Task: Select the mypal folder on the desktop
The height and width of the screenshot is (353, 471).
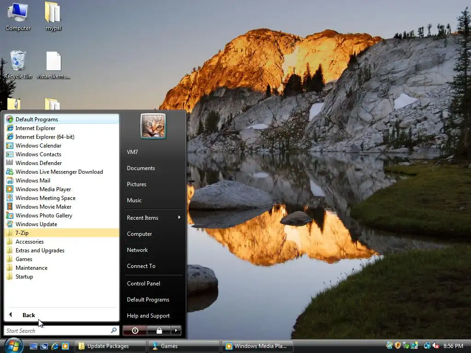Action: (x=53, y=17)
